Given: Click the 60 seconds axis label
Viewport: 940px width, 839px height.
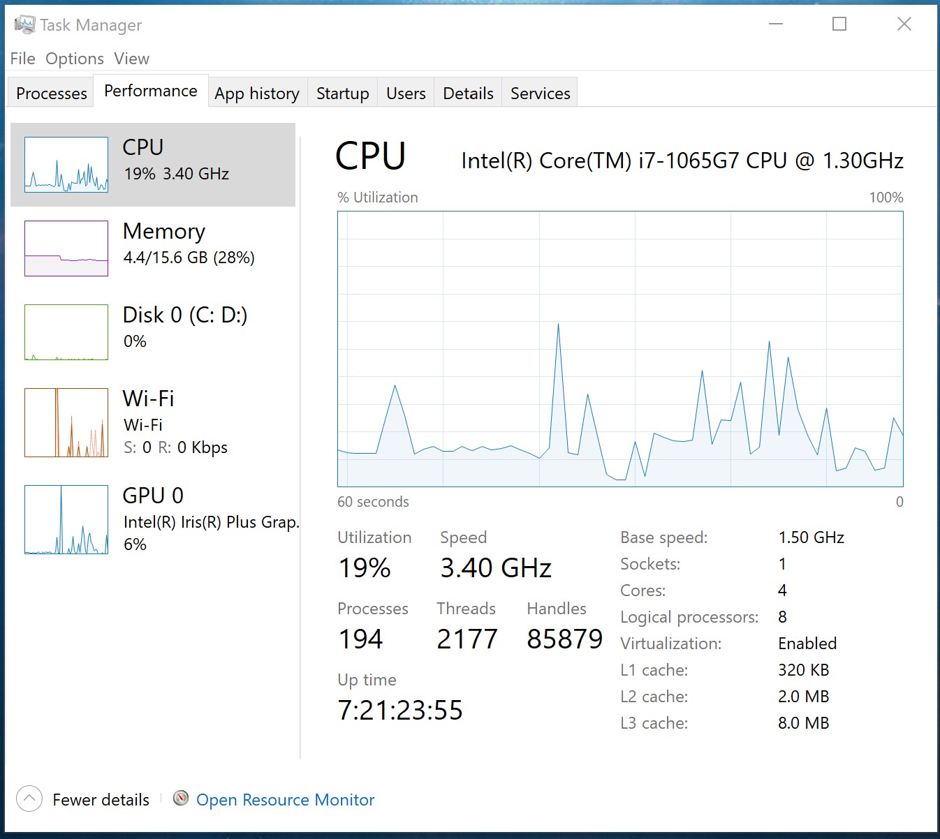Looking at the screenshot, I should click(374, 502).
